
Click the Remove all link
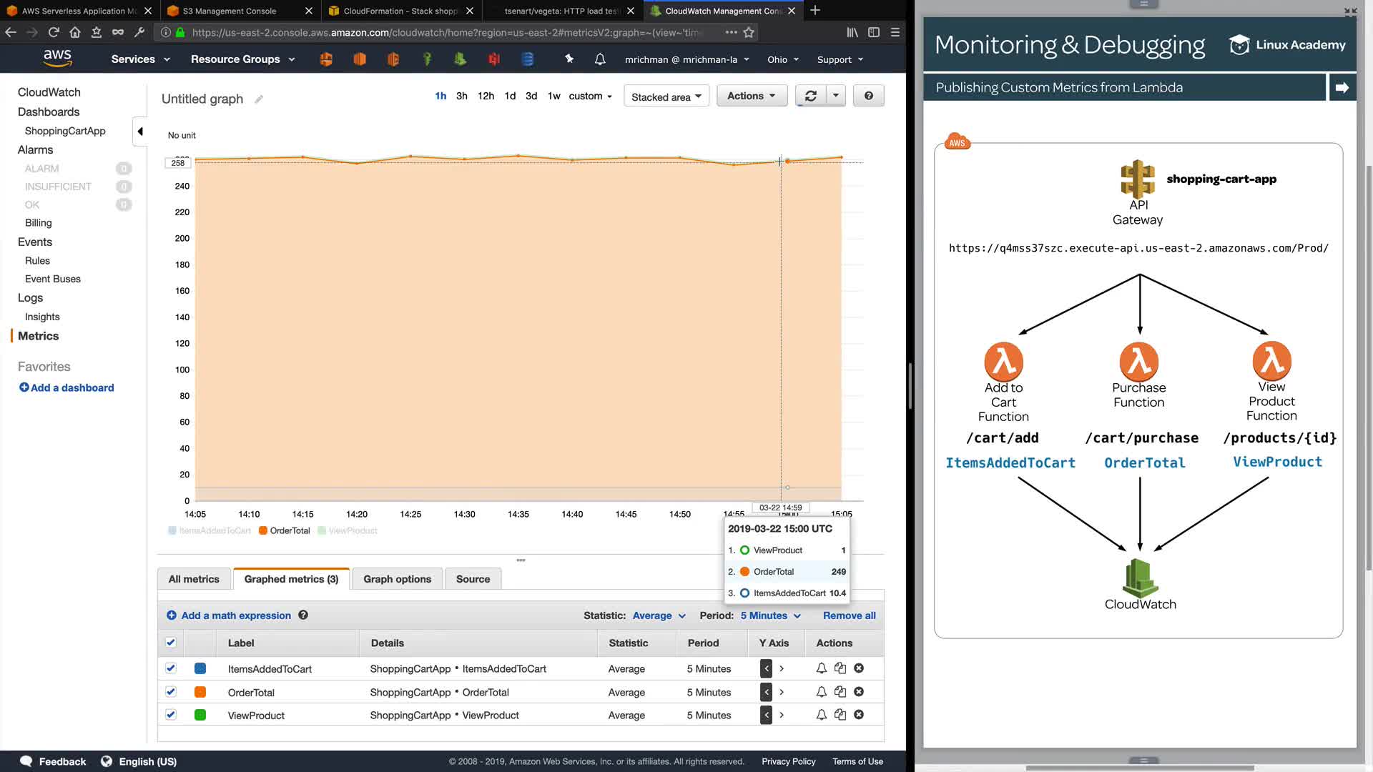pyautogui.click(x=849, y=615)
